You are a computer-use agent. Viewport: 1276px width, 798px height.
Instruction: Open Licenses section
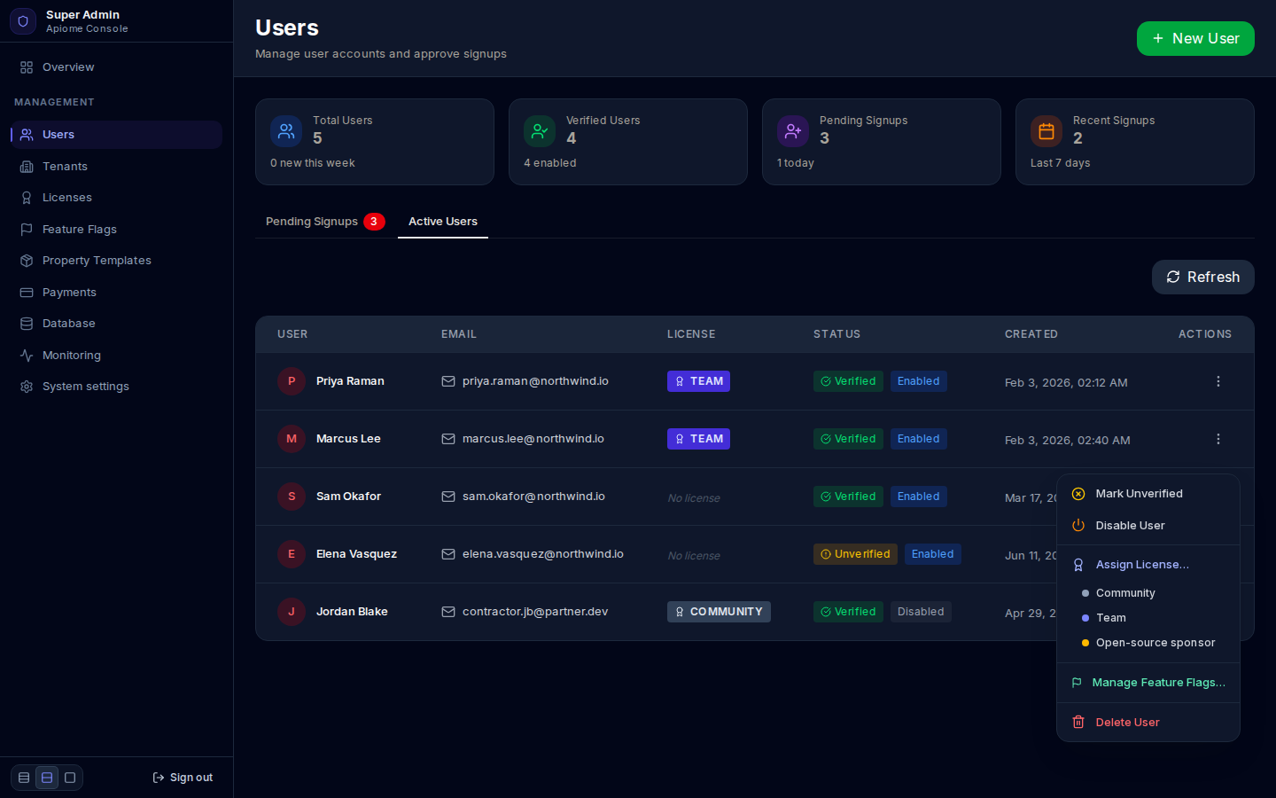(x=116, y=198)
